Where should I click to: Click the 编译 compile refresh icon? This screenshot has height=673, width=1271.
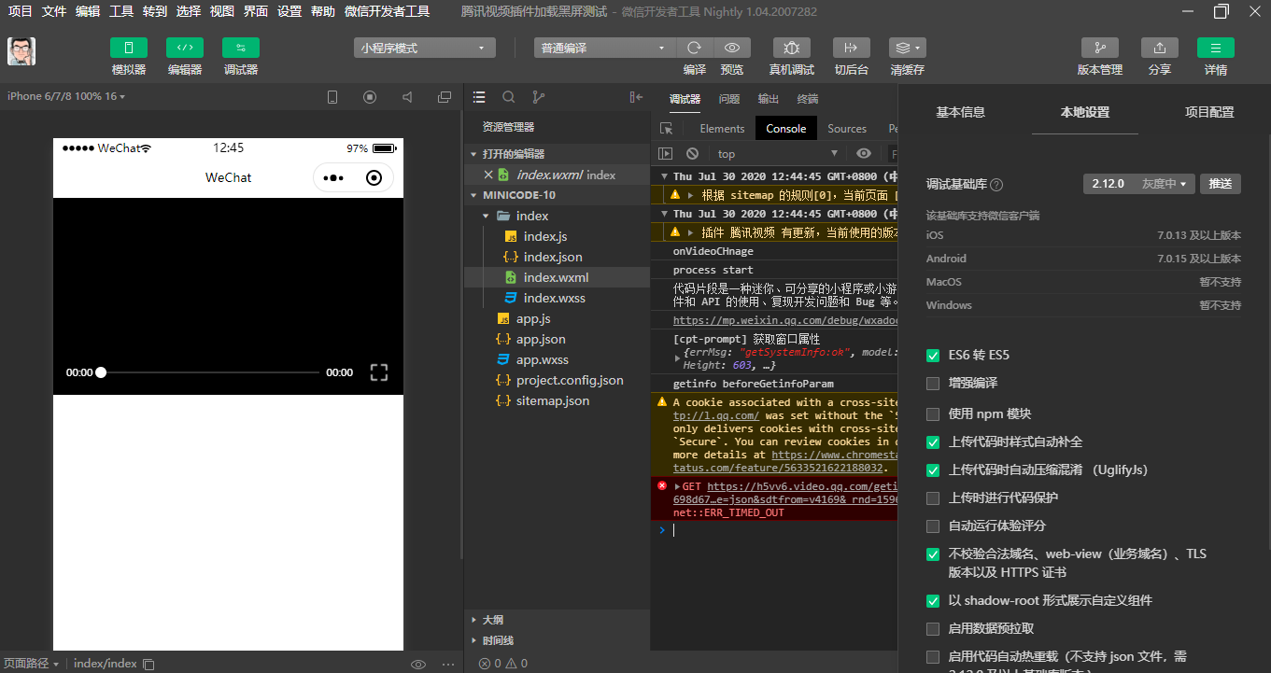pos(694,48)
